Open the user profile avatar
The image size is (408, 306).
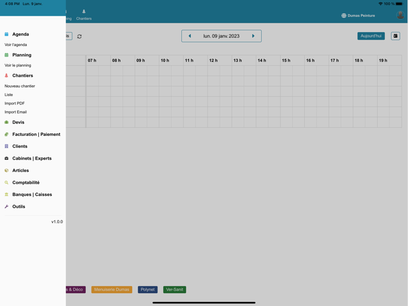click(x=400, y=15)
